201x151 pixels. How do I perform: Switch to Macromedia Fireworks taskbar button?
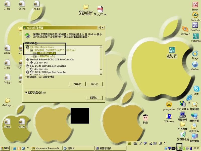(47, 148)
